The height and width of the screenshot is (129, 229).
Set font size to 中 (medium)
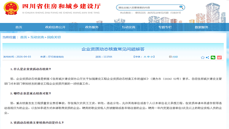point(149,57)
